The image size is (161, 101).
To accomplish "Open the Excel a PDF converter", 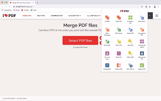I will click(x=107, y=43).
